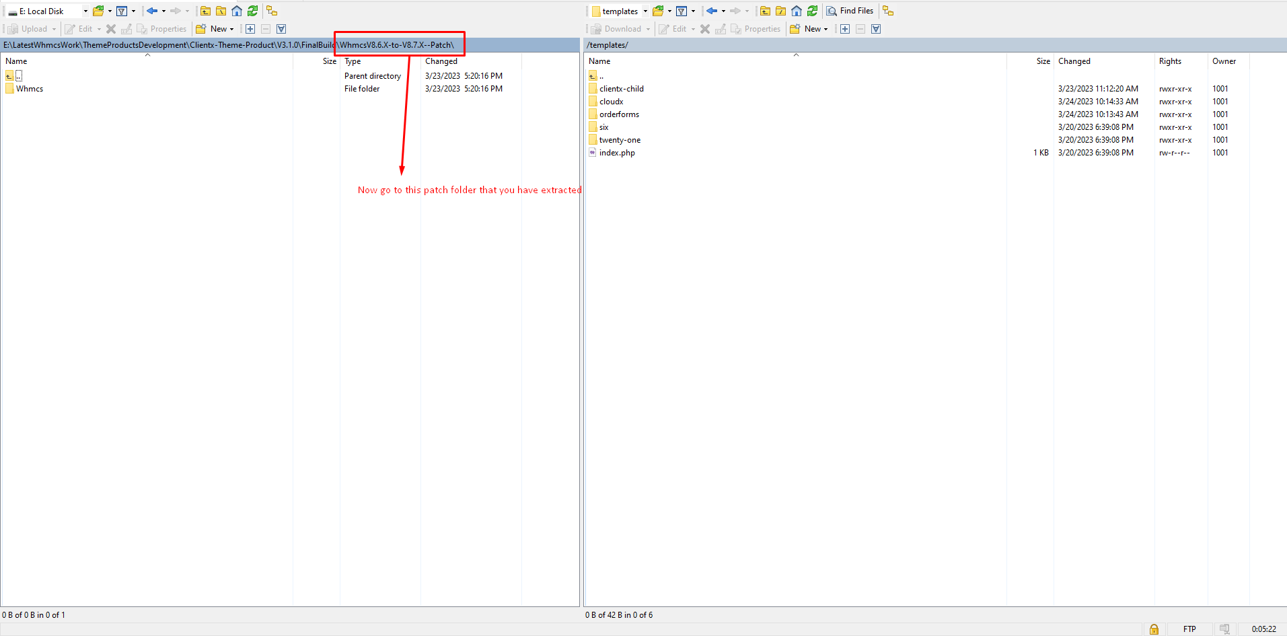Sort remote files by Changed column
1287x636 pixels.
[1074, 61]
